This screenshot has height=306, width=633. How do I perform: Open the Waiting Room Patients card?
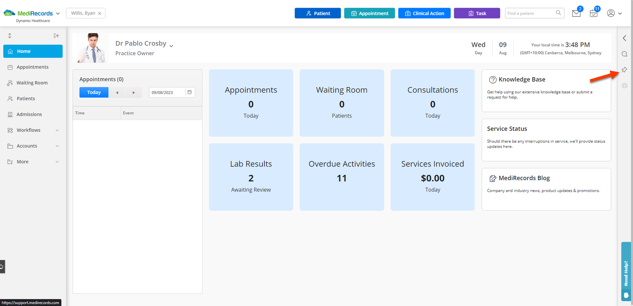342,103
